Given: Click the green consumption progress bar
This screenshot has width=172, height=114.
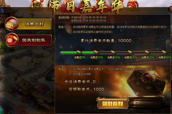Looking at the screenshot, I should (77, 53).
